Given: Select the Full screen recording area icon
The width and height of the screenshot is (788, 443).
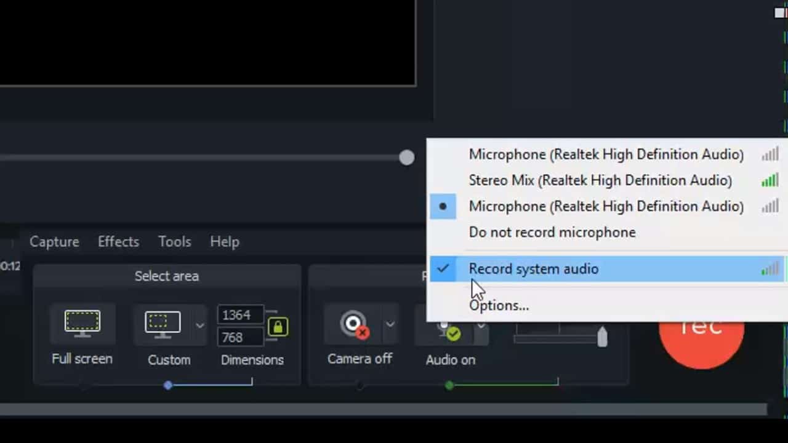Looking at the screenshot, I should 82,322.
